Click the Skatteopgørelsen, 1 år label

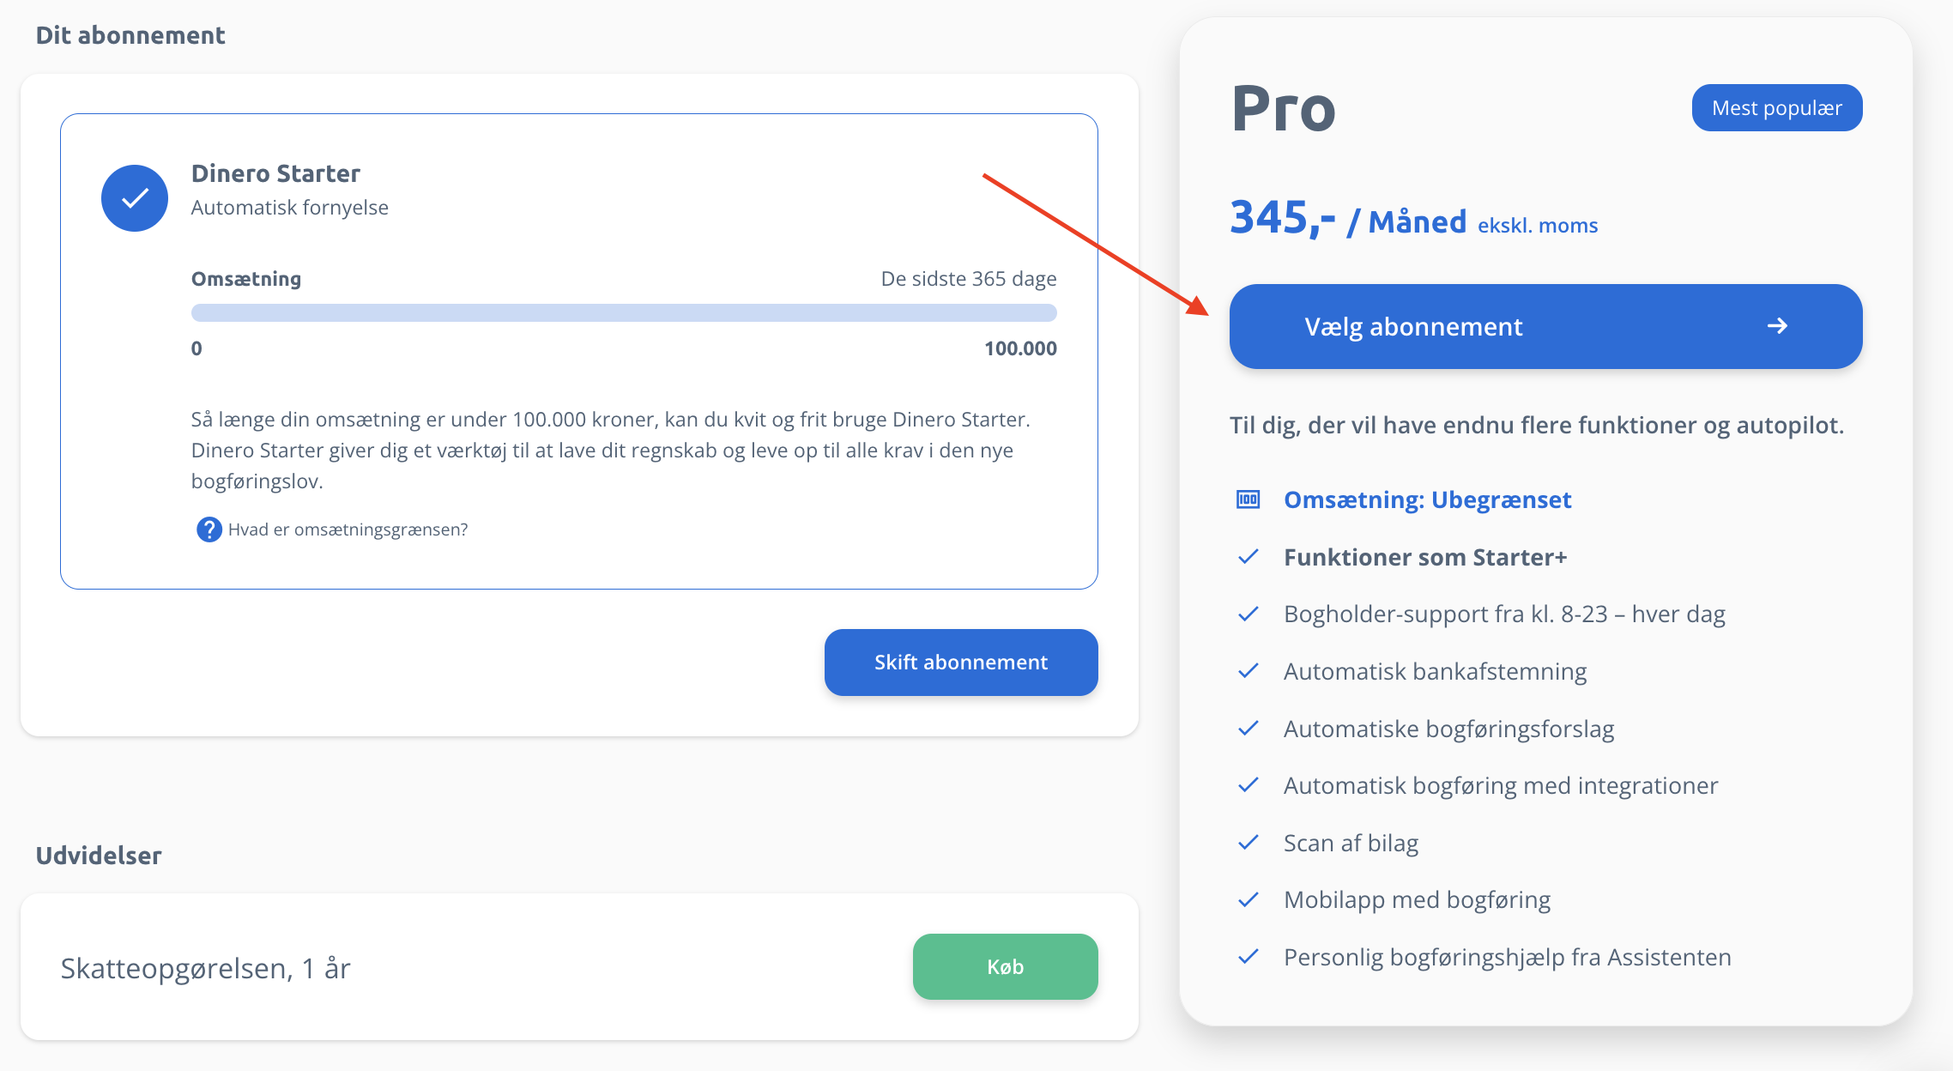(x=206, y=968)
